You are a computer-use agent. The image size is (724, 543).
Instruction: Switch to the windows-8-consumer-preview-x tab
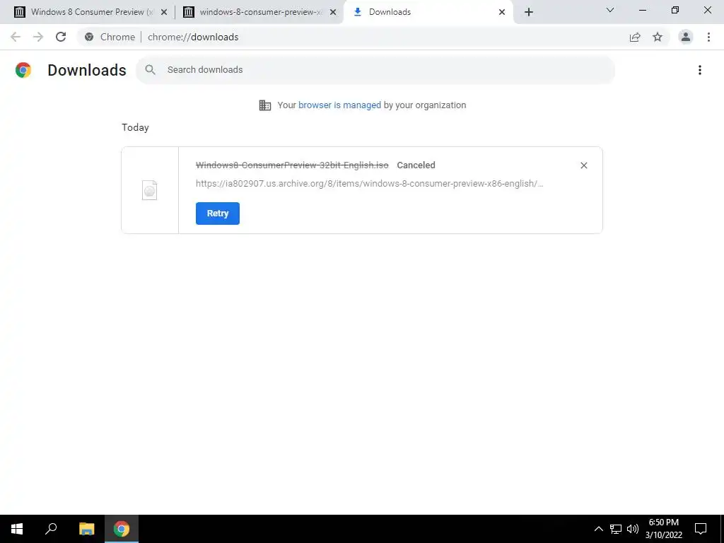260,13
